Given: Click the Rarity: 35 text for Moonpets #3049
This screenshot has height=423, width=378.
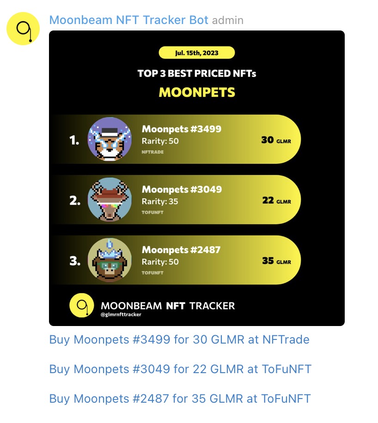Looking at the screenshot, I should [x=159, y=201].
